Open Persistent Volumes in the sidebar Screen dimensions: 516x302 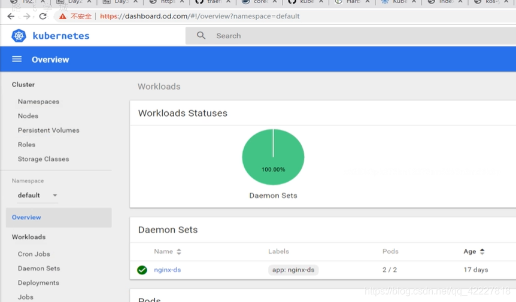[48, 130]
